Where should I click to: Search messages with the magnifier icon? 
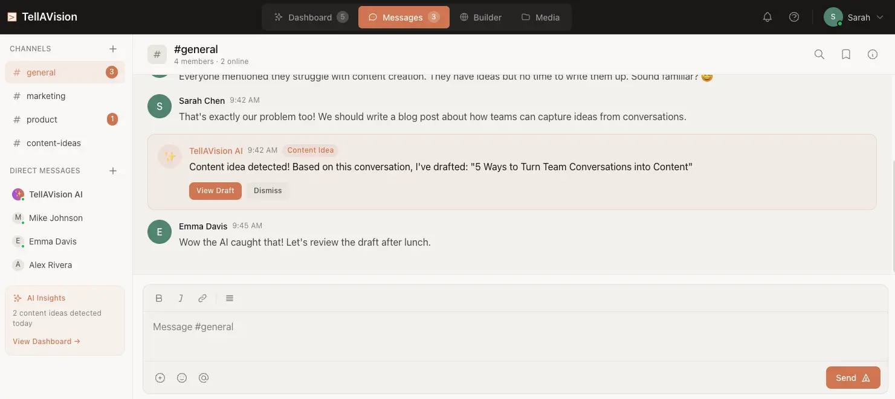point(819,54)
